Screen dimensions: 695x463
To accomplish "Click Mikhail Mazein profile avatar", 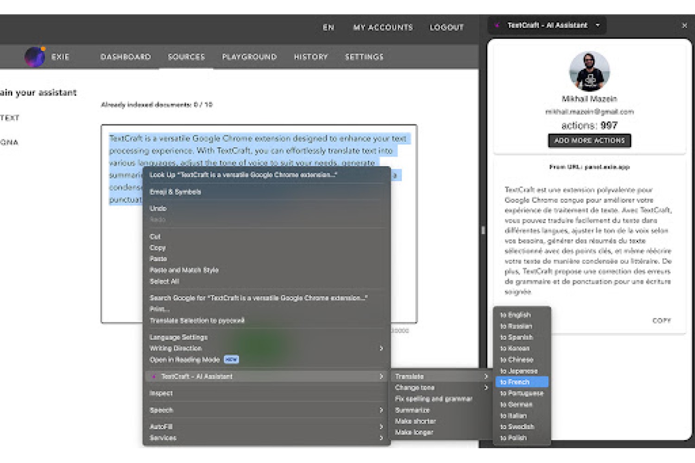I will pos(589,71).
